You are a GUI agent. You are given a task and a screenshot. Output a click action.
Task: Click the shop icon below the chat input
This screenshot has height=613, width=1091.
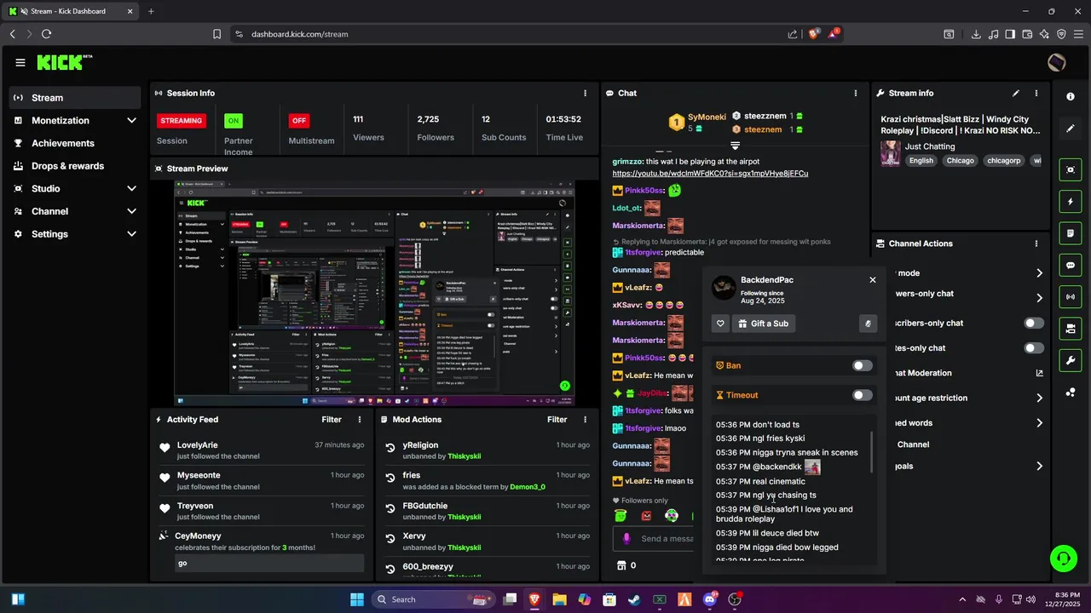621,565
